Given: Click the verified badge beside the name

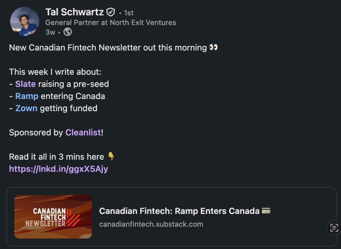Looking at the screenshot, I should click(111, 12).
